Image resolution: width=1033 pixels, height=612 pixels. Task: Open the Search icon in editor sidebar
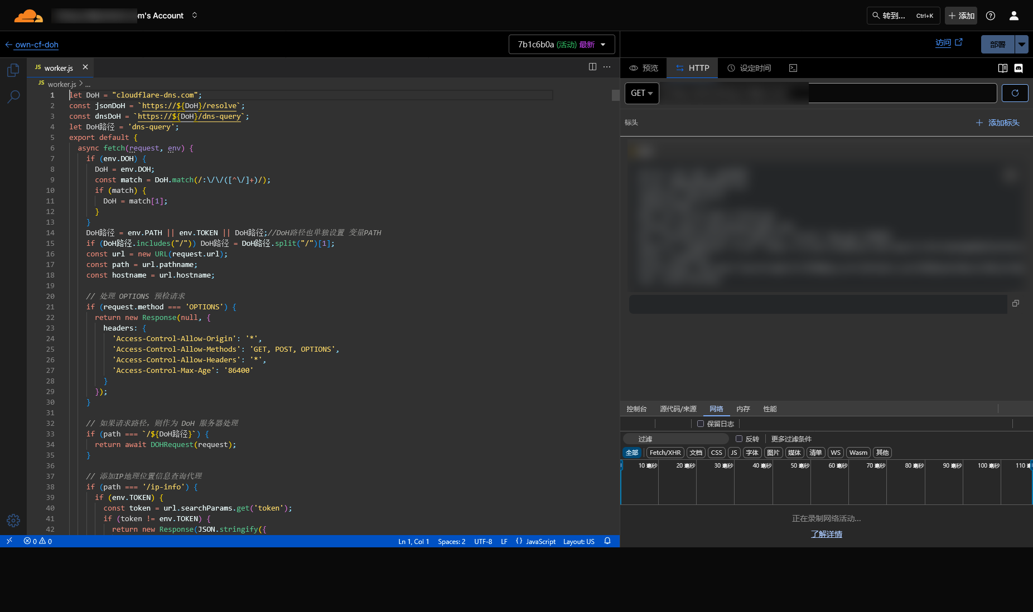pyautogui.click(x=13, y=97)
